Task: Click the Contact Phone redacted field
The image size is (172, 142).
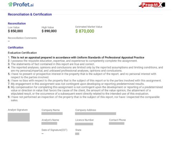Action: click(x=116, y=123)
